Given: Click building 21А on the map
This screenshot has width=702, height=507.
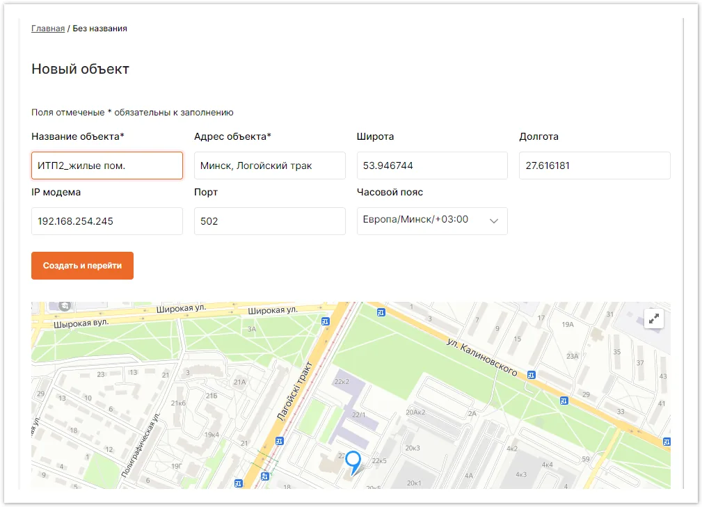Looking at the screenshot, I should point(239,382).
